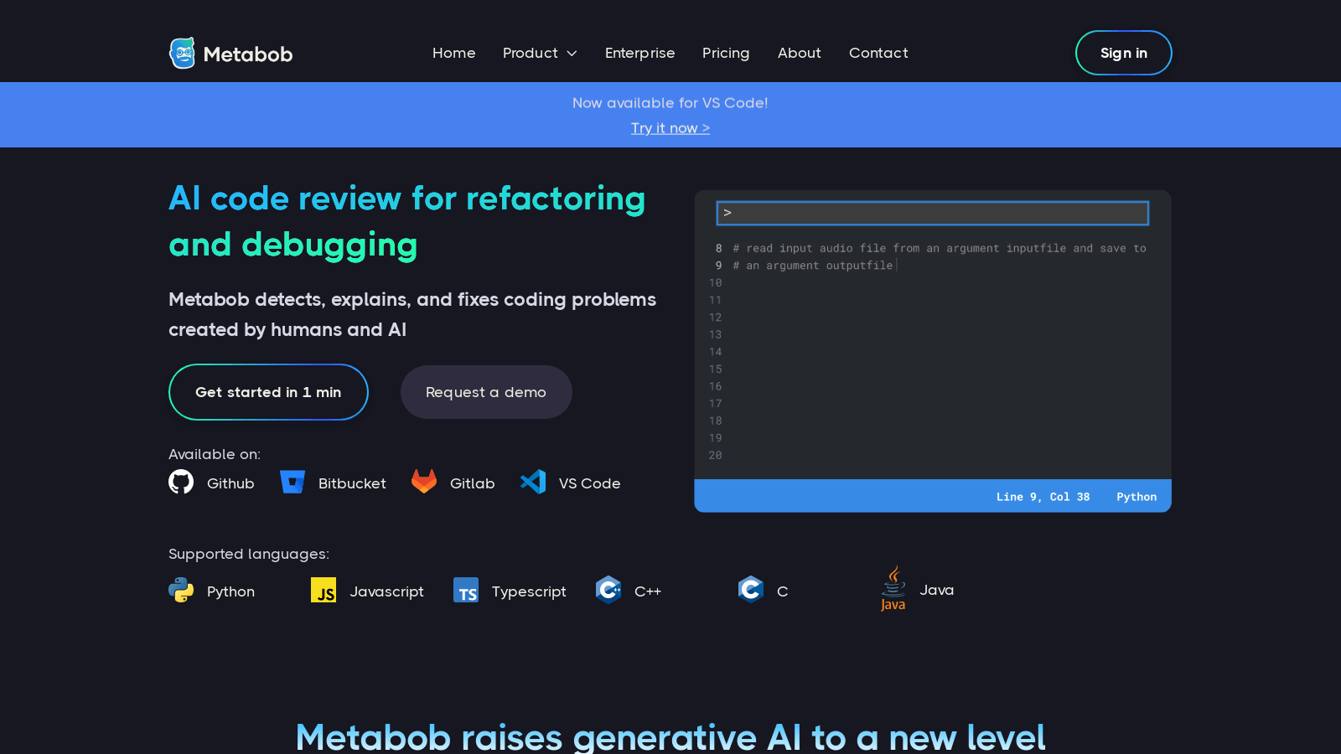
Task: Click the Java language label
Action: click(x=937, y=590)
